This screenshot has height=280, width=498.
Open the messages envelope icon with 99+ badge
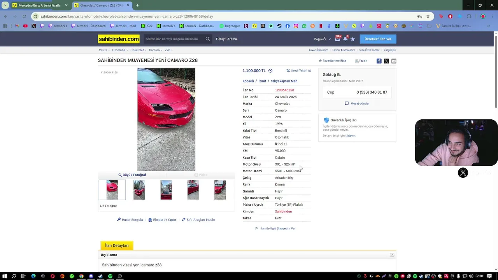tap(338, 39)
